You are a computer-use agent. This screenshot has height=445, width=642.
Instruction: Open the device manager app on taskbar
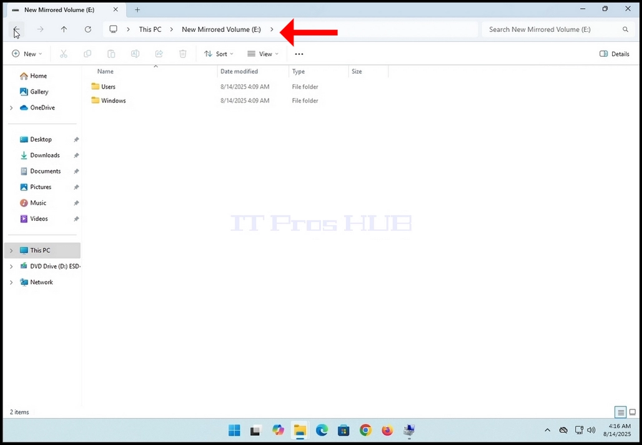(x=409, y=430)
